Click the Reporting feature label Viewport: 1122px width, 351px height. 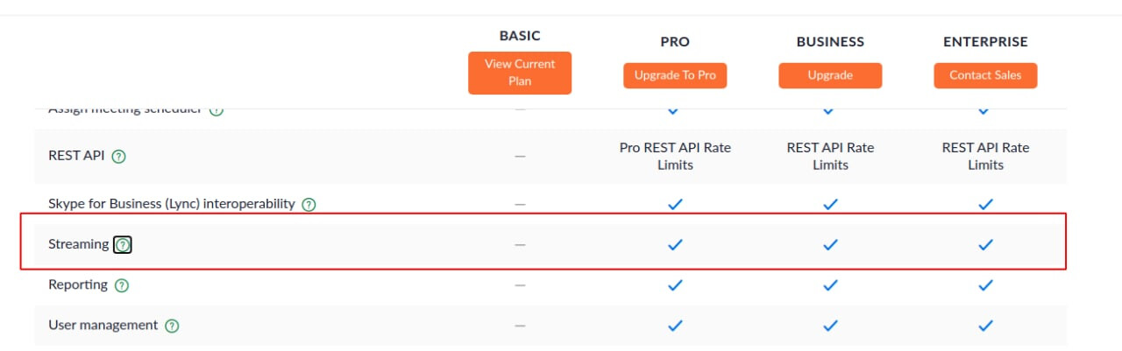tap(78, 284)
